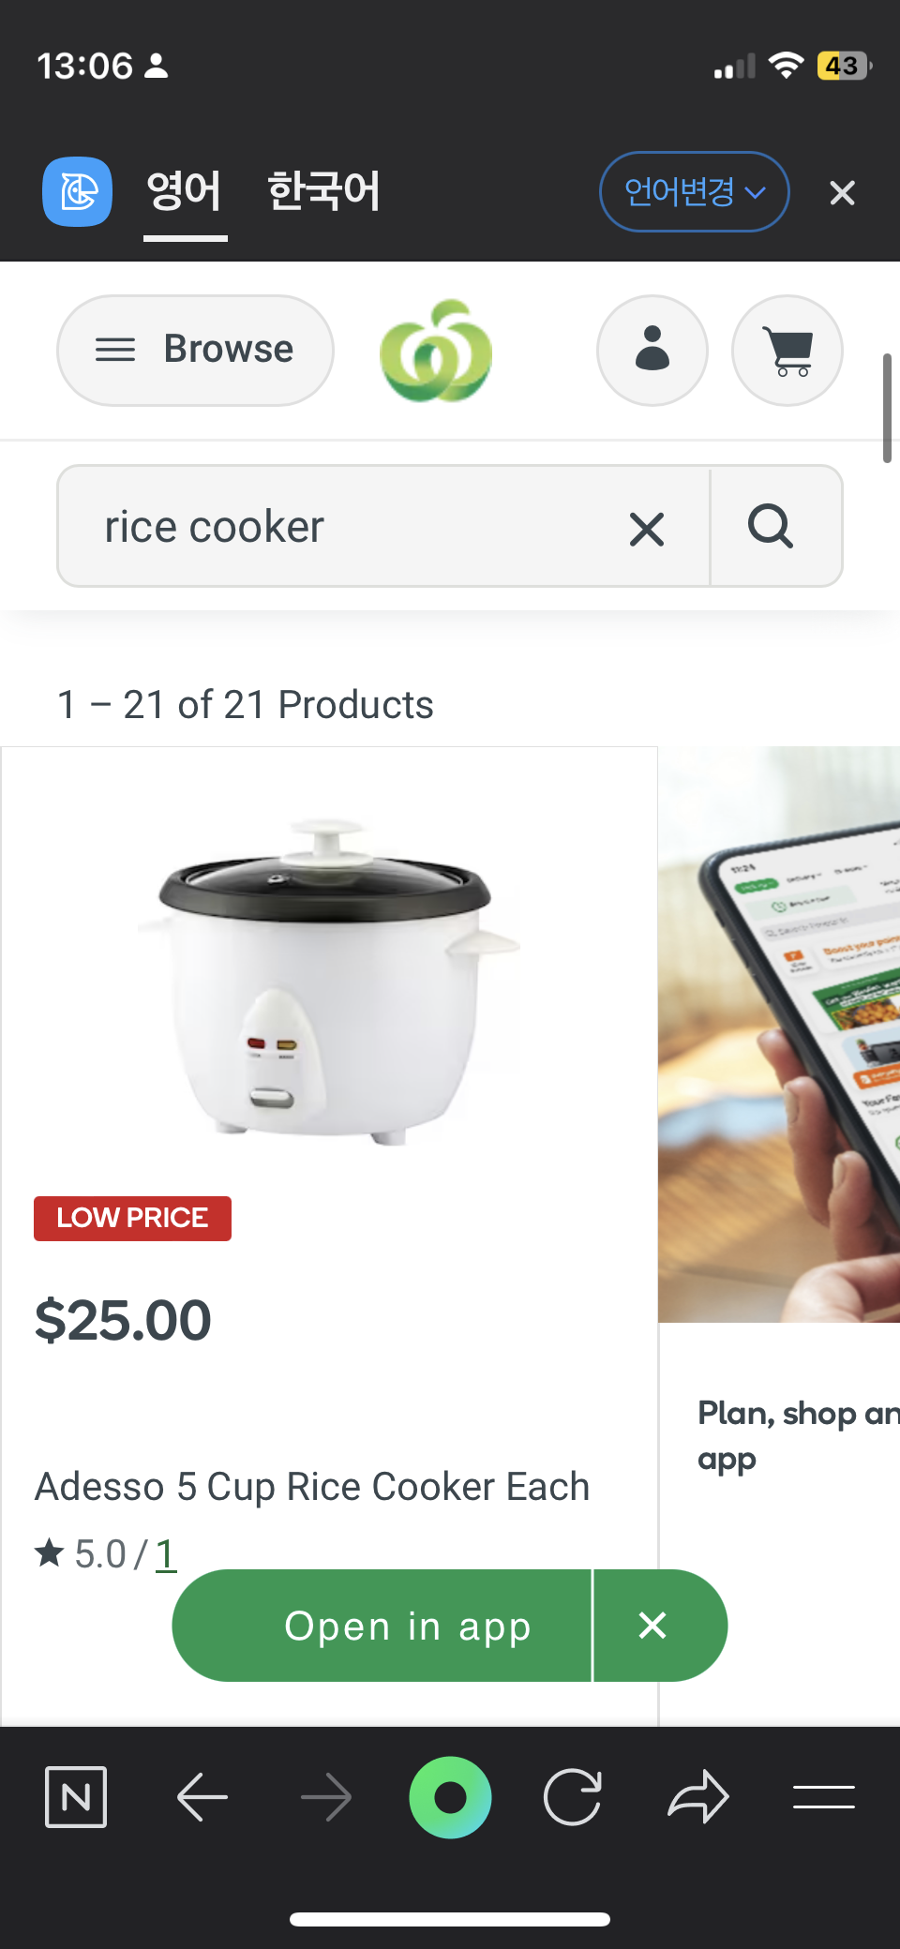This screenshot has height=1949, width=900.
Task: Open the account profile icon
Action: point(652,351)
